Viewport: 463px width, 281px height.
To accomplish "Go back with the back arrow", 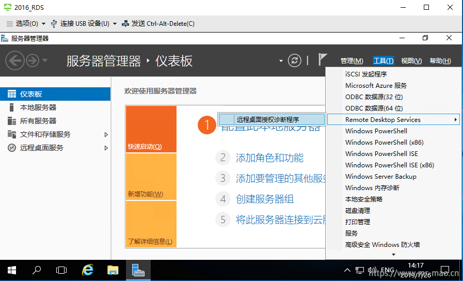I will point(15,60).
